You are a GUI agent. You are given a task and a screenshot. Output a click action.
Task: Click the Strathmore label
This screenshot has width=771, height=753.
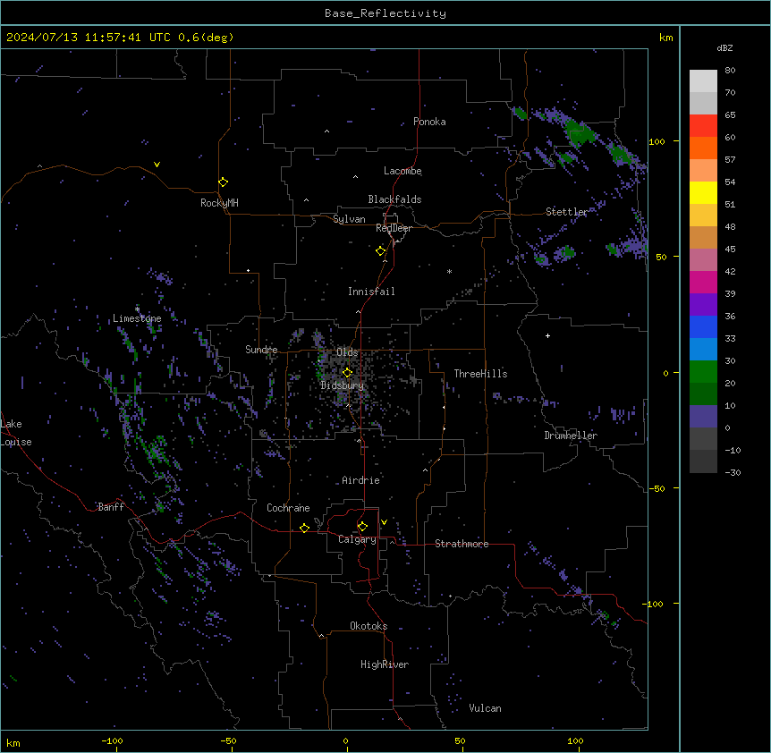(462, 544)
